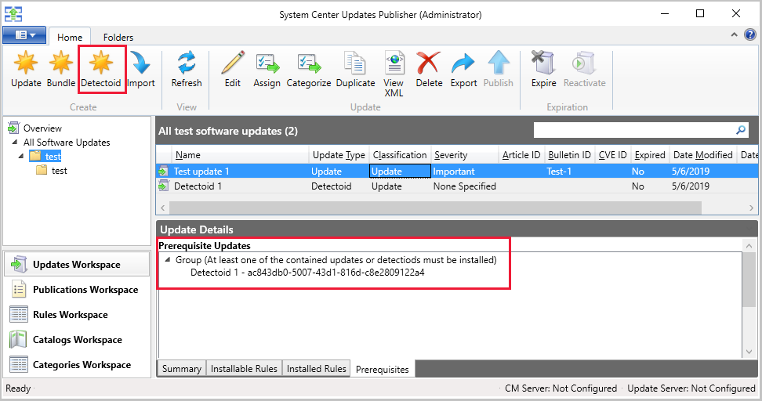This screenshot has height=401, width=762.
Task: Click the Import ribbon button
Action: pyautogui.click(x=140, y=70)
